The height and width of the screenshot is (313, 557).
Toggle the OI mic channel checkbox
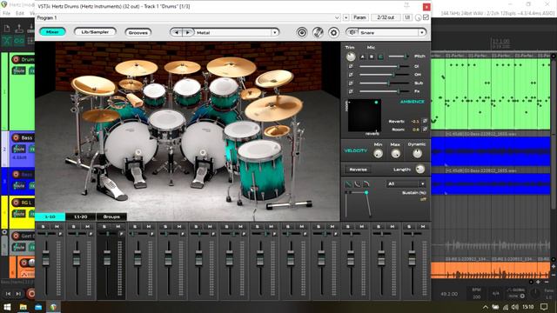[x=351, y=66]
